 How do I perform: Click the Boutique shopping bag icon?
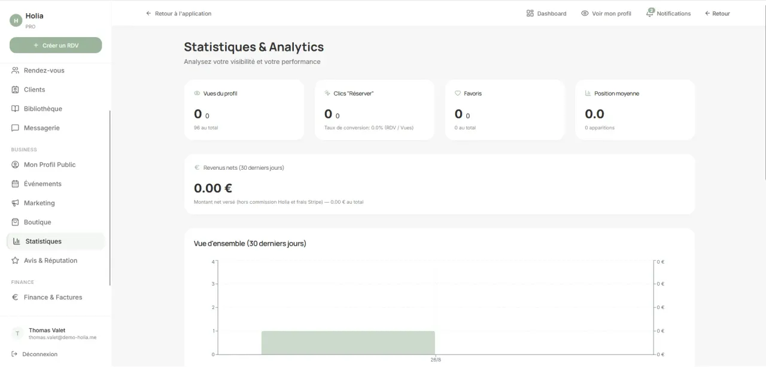point(16,222)
